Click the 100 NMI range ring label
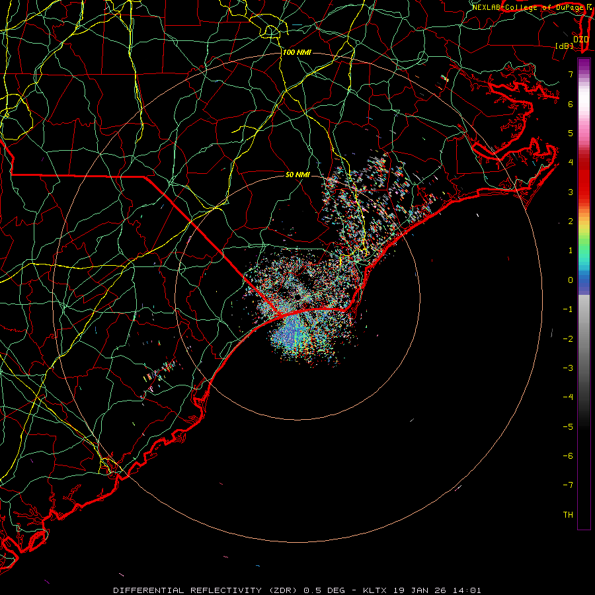595x595 pixels. coord(297,52)
